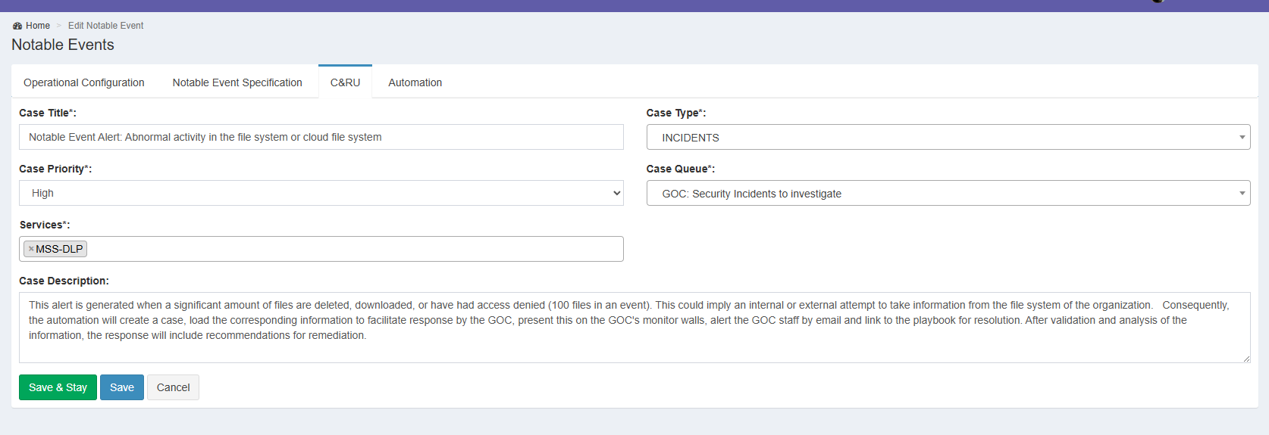Click the Case Description label
Viewport: 1269px width, 435px height.
(x=64, y=281)
